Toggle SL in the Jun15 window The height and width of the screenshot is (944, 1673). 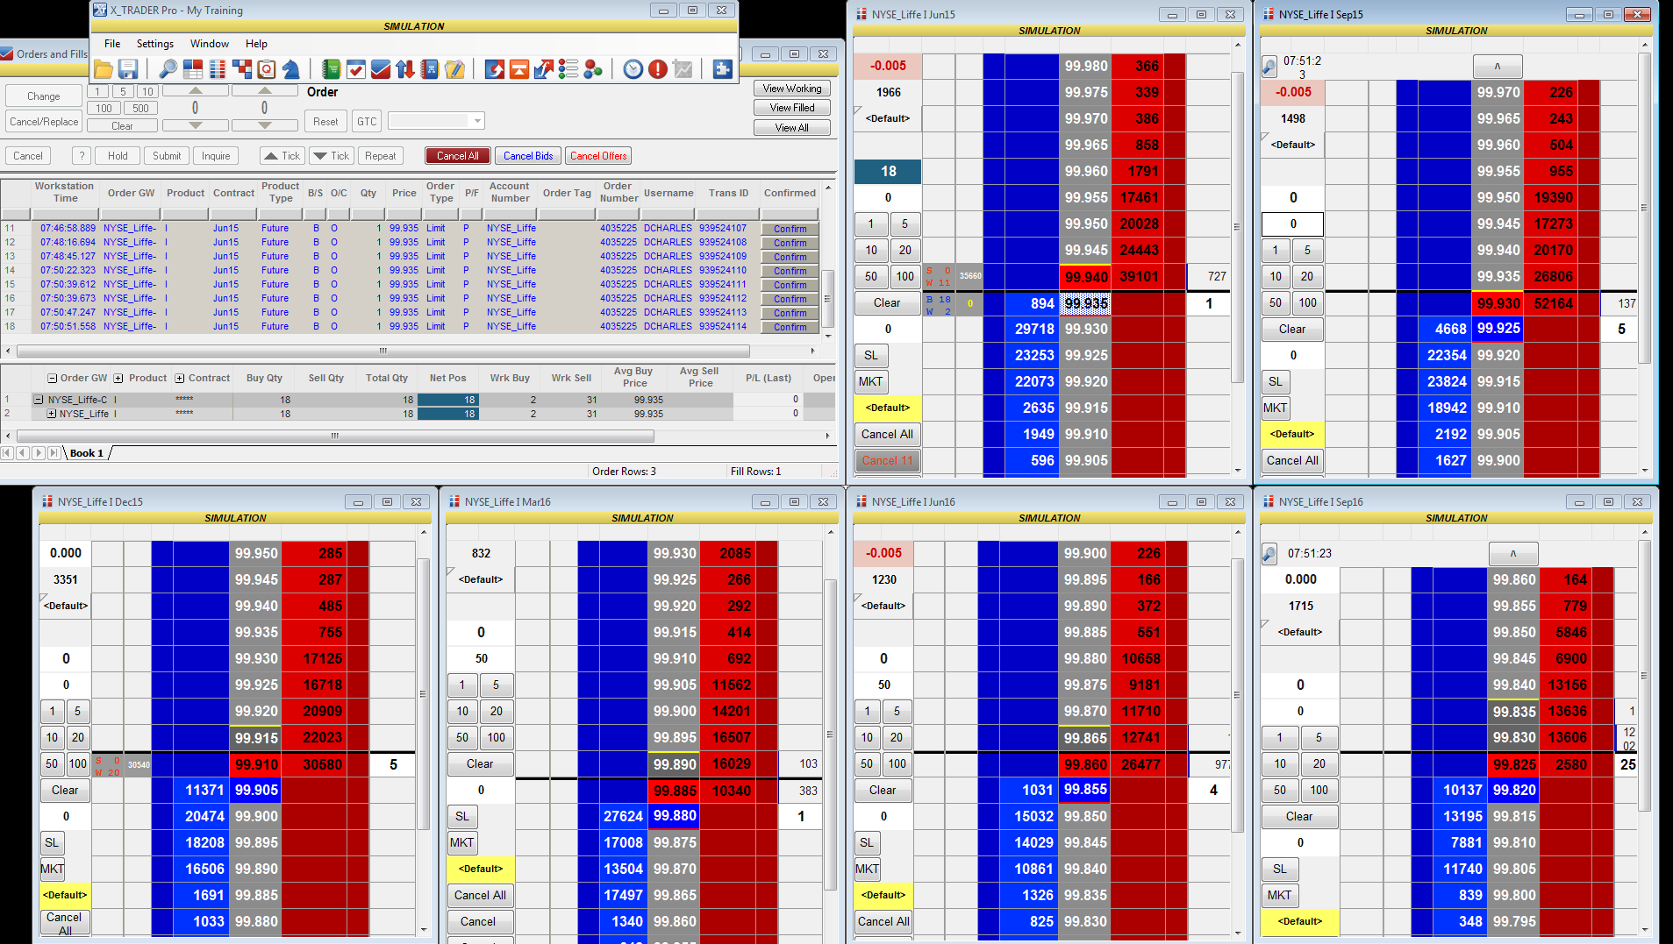click(871, 355)
